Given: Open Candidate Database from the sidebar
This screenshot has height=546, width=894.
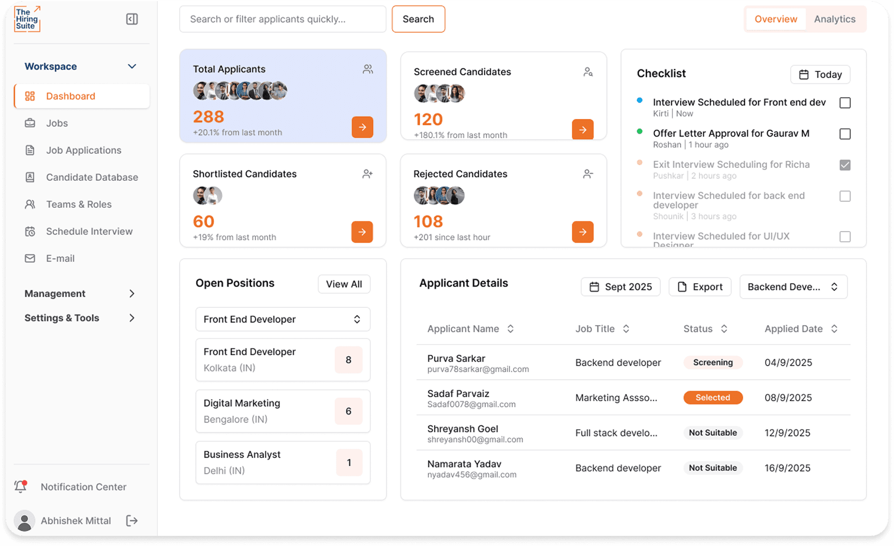Looking at the screenshot, I should click(92, 178).
